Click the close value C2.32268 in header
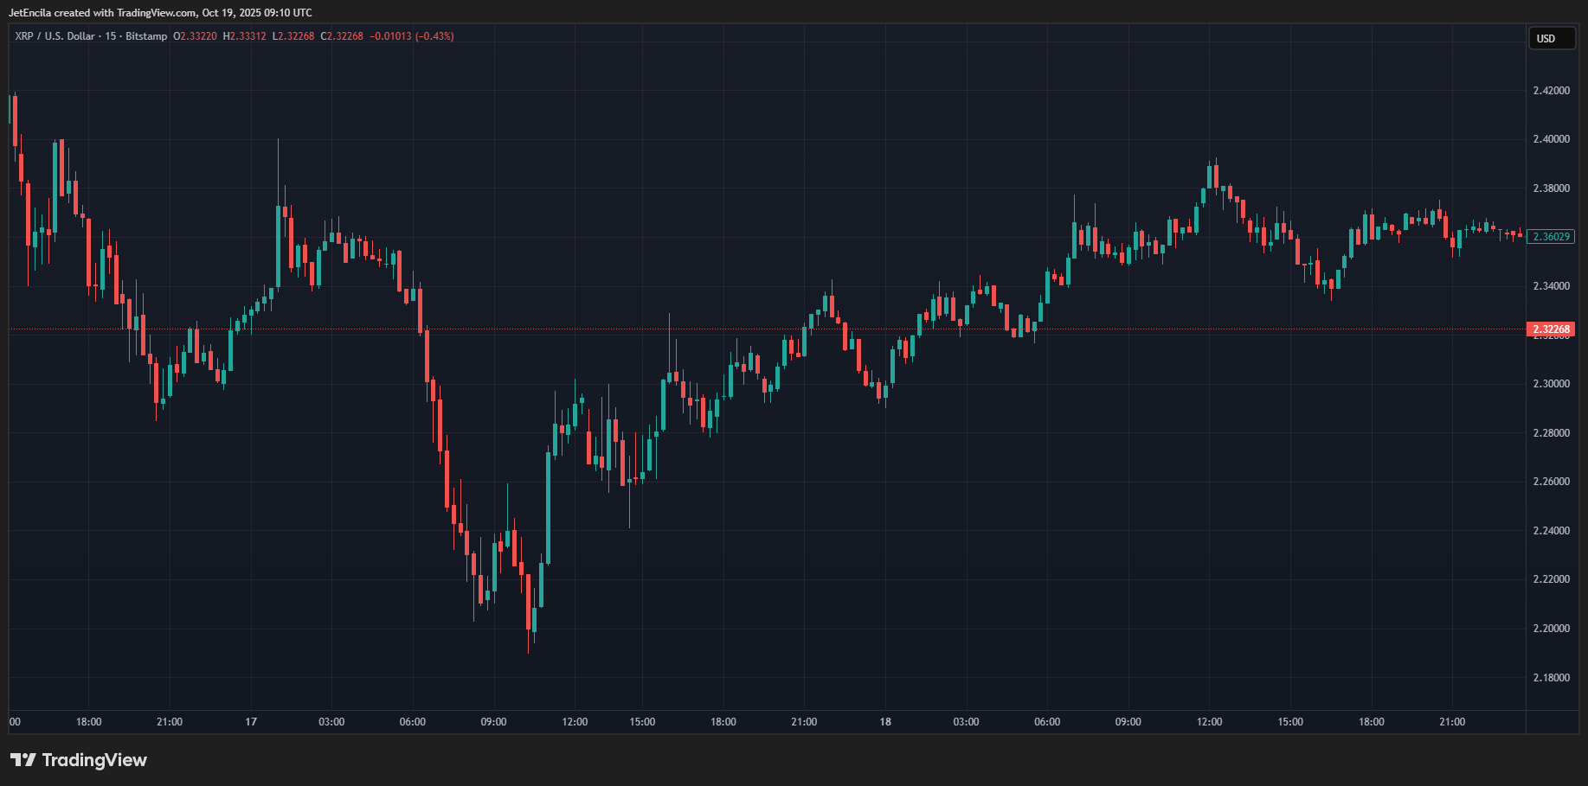This screenshot has height=786, width=1588. (342, 36)
